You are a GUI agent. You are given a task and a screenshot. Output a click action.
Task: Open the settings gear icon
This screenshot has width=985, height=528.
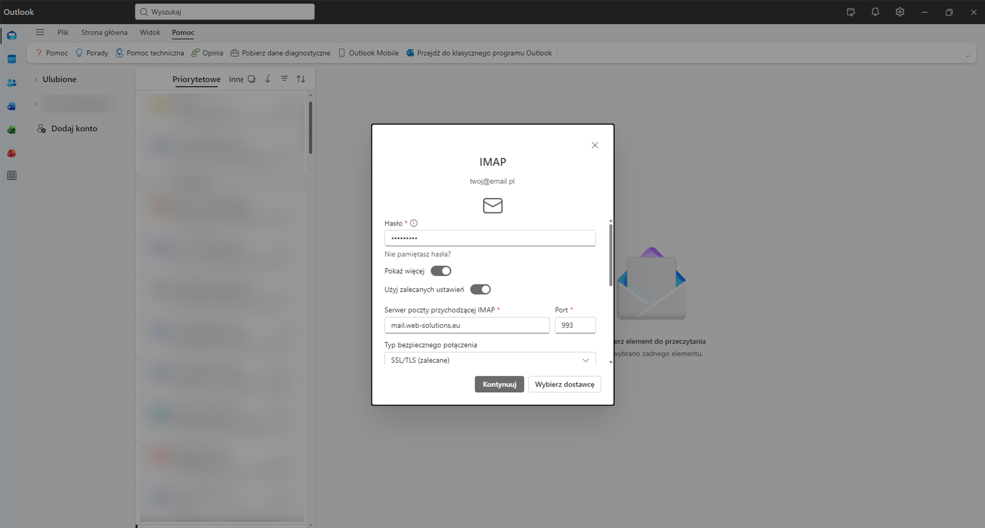pos(900,12)
